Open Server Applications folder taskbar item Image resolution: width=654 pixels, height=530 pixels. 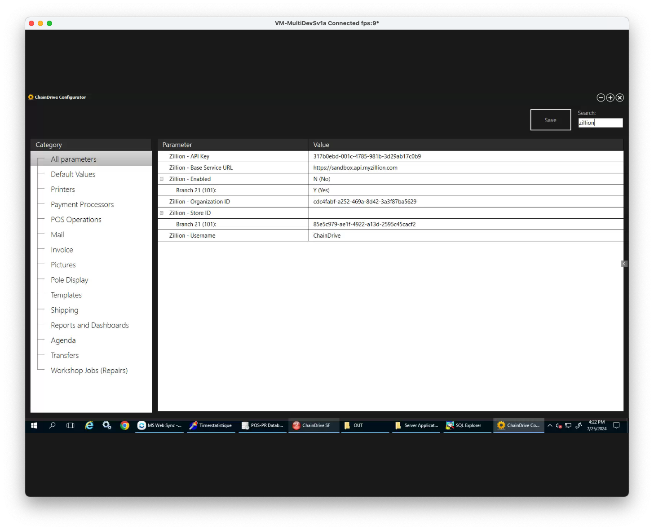tap(416, 425)
